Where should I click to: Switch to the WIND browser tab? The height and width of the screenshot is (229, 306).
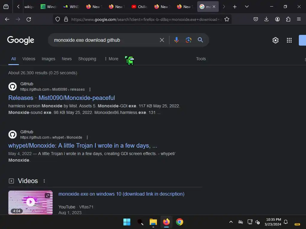tap(71, 7)
